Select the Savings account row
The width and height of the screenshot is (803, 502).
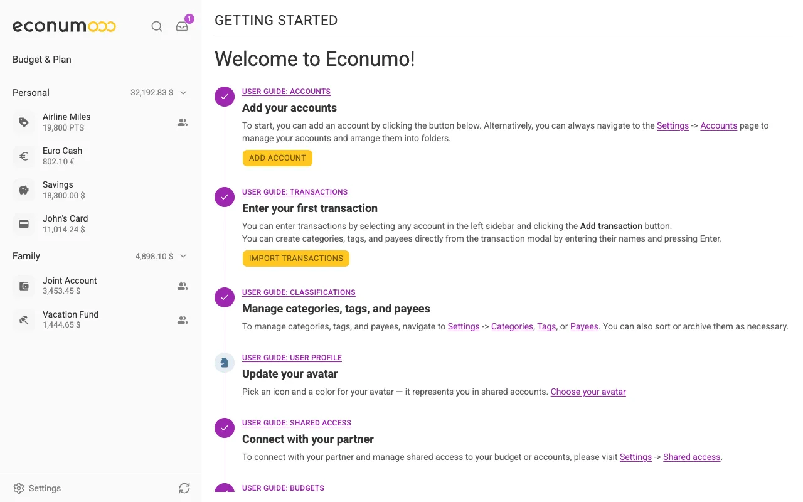point(100,190)
